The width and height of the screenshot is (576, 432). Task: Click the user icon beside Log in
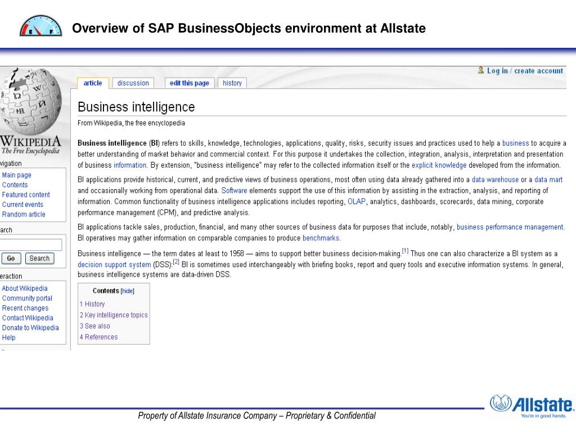tap(480, 70)
